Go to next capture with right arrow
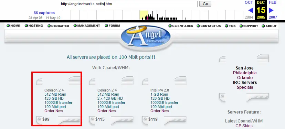Image resolution: width=285 pixels, height=129 pixels. (271, 10)
